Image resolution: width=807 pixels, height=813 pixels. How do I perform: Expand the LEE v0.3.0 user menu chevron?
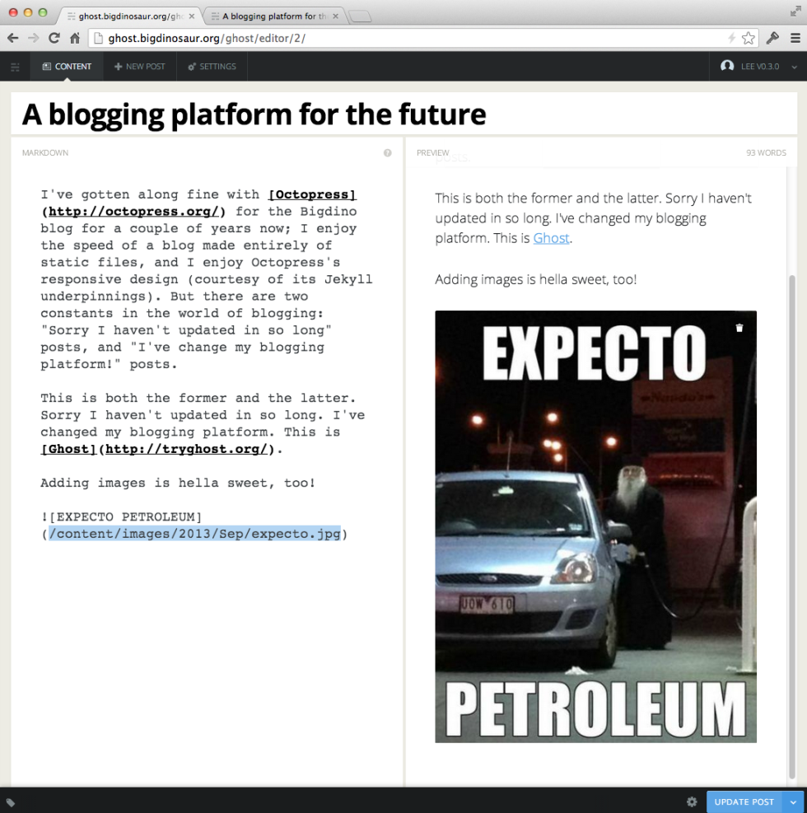[793, 66]
